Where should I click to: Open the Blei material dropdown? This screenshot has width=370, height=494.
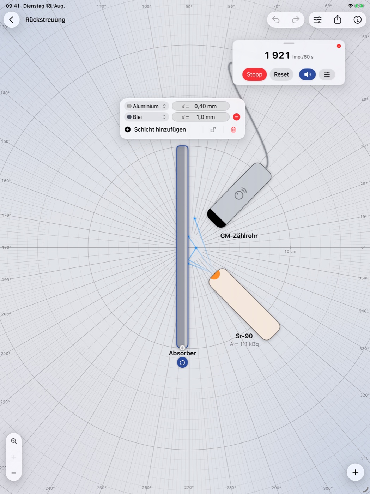pyautogui.click(x=146, y=117)
